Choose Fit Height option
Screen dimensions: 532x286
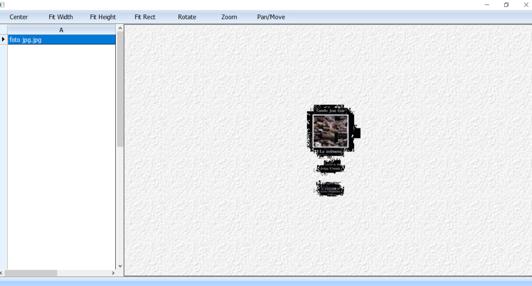pyautogui.click(x=103, y=17)
